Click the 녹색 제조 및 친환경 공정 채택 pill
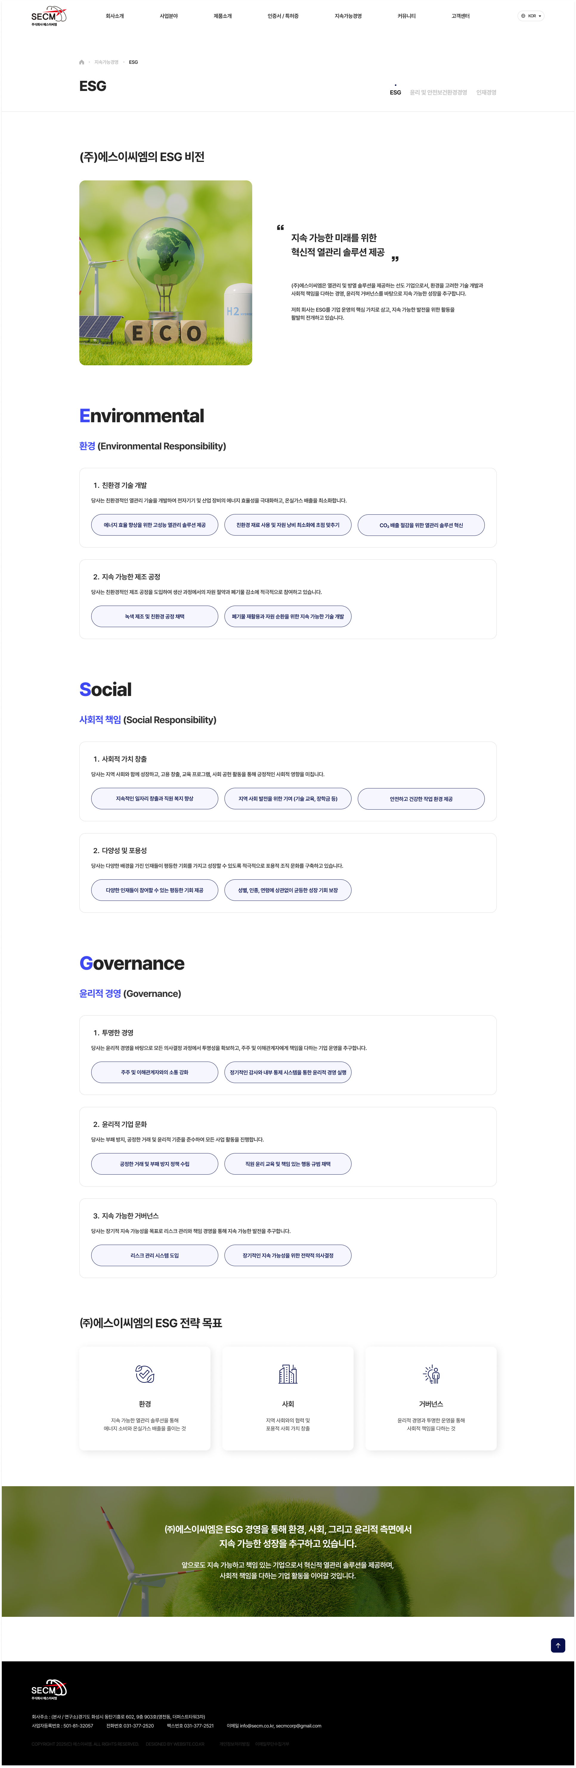Screen dimensions: 576x1768 [154, 616]
